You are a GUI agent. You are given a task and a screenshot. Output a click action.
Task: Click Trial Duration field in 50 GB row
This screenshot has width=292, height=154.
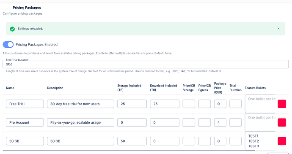236,141
